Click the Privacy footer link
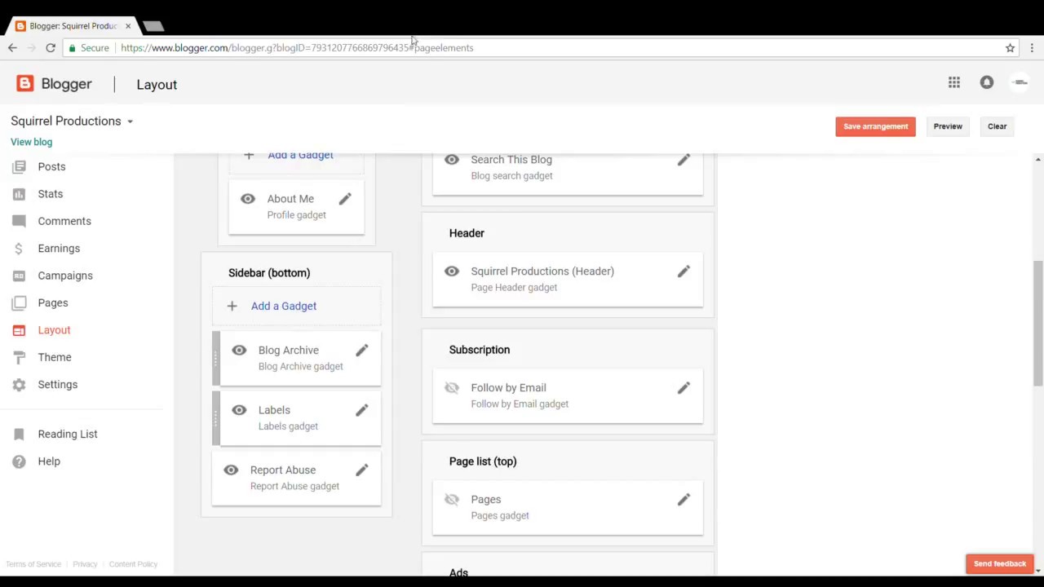Image resolution: width=1044 pixels, height=587 pixels. click(x=85, y=564)
